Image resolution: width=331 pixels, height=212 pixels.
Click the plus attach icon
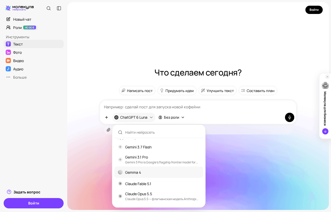pyautogui.click(x=107, y=117)
